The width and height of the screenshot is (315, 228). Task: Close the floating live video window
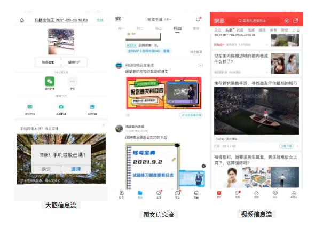203,166
